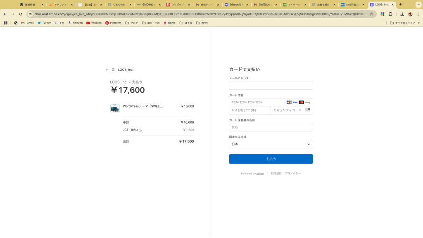
Task: Click the JCT tax info icon
Action: [140, 130]
